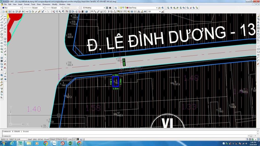Image resolution: width=260 pixels, height=146 pixels.
Task: Open Zalo from the taskbar
Action: tap(54, 143)
